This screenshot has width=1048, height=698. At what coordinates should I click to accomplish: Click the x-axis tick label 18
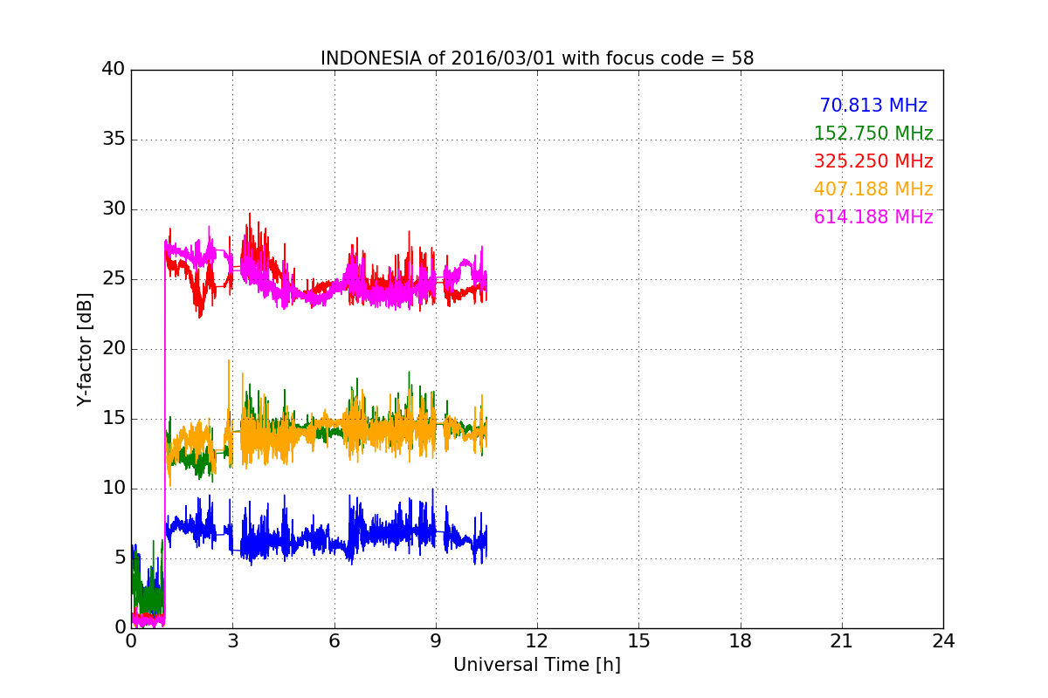coord(741,641)
